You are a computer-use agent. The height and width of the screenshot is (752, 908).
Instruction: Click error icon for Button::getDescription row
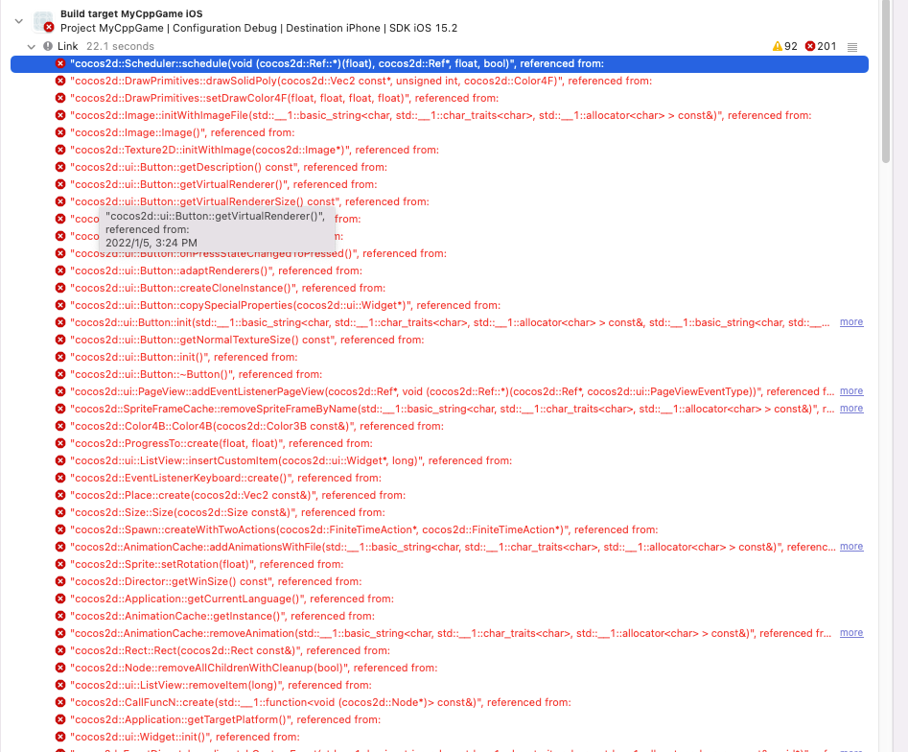click(60, 167)
